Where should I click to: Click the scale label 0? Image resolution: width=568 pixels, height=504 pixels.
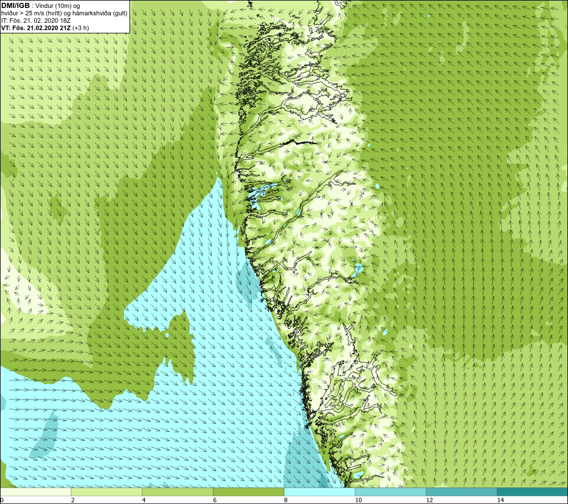pos(2,500)
